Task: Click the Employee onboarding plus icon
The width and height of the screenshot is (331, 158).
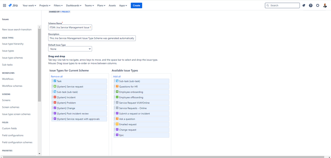Action: pyautogui.click(x=117, y=92)
